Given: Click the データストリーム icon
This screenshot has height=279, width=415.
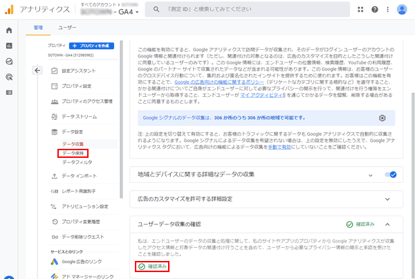Looking at the screenshot, I should (54, 116).
